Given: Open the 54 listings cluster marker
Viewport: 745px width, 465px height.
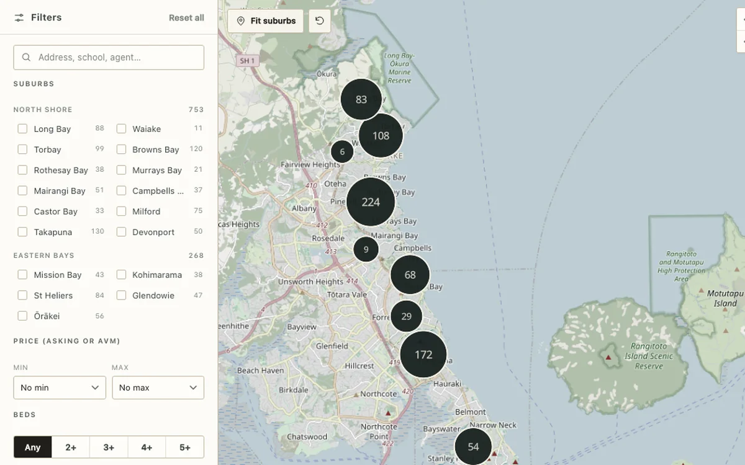Looking at the screenshot, I should [473, 446].
